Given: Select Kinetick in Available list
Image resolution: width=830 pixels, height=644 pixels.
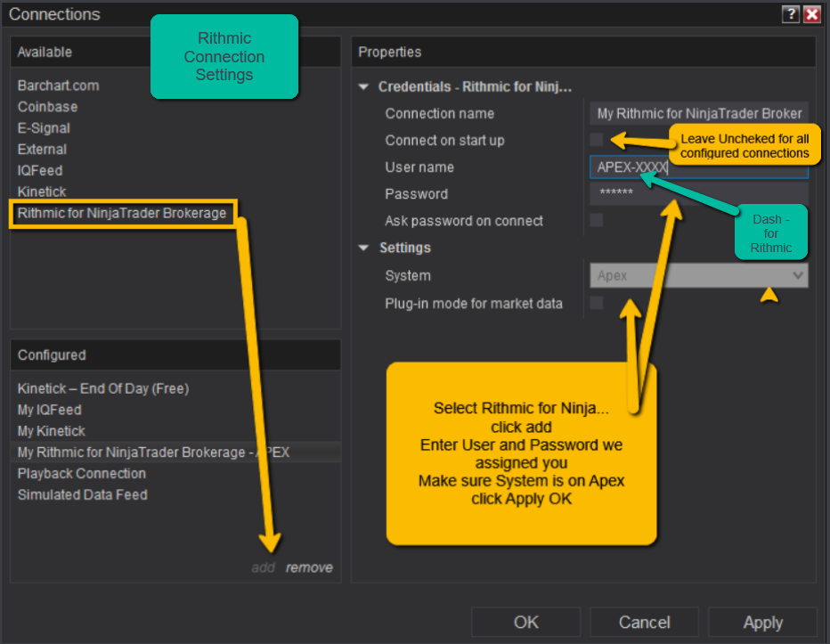Looking at the screenshot, I should tap(42, 192).
